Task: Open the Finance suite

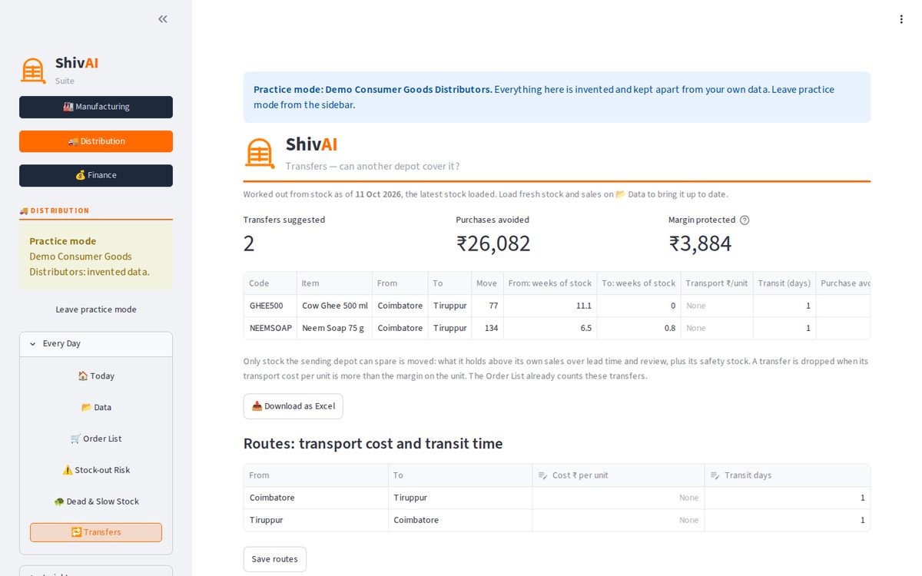Action: (x=96, y=175)
